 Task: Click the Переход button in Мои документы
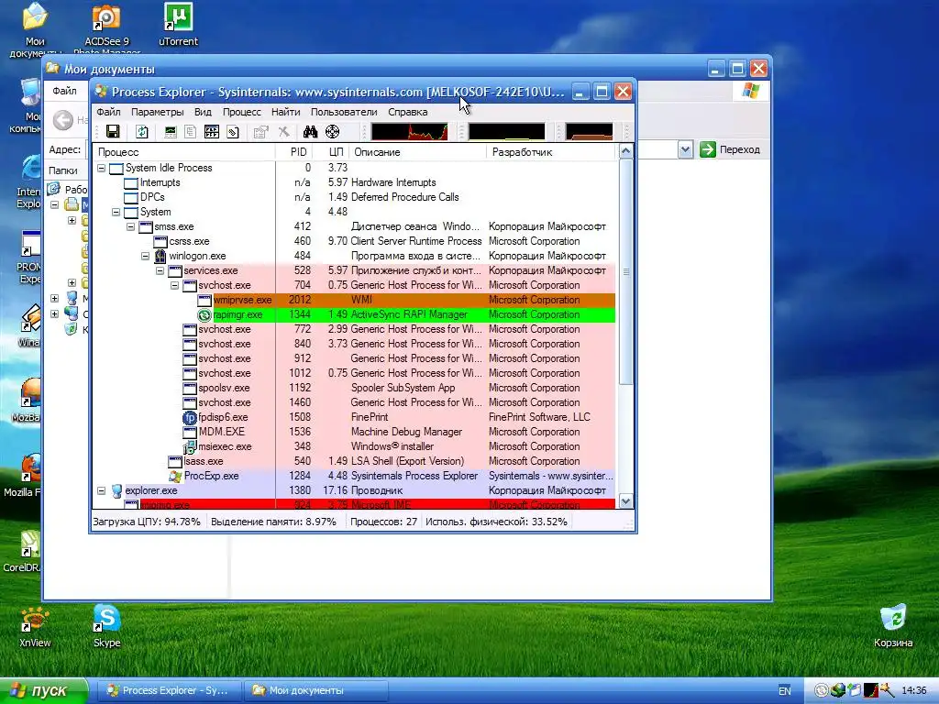(730, 149)
